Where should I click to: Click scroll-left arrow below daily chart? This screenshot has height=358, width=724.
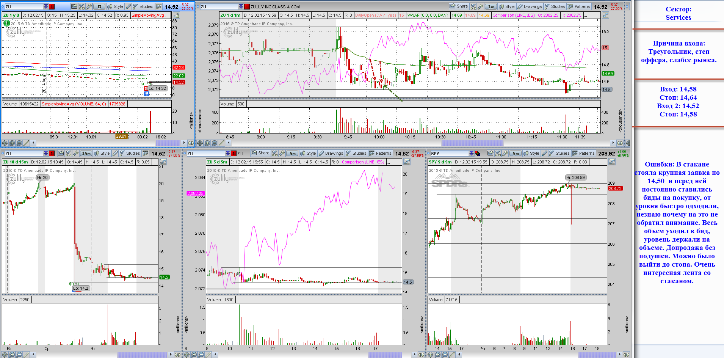click(x=34, y=143)
